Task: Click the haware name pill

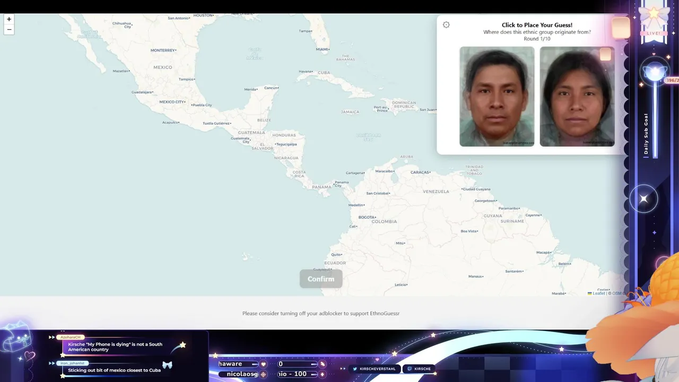Action: [x=238, y=364]
